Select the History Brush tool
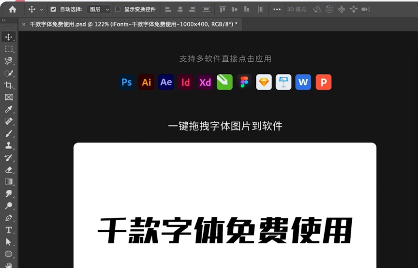Viewport: 418px width, 268px height. [9, 157]
